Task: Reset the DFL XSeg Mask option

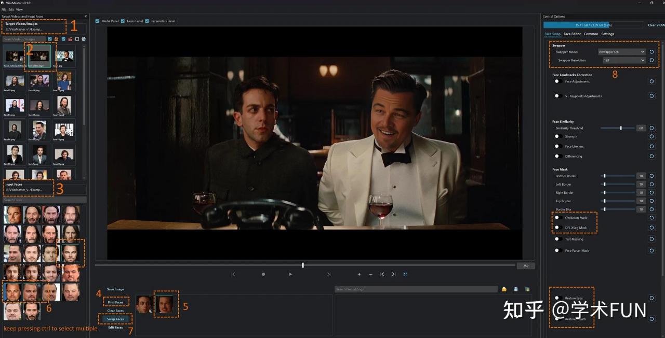Action: 651,228
